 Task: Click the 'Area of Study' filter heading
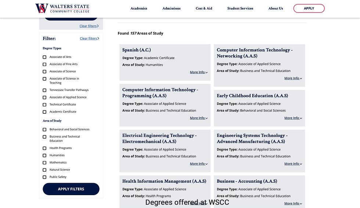pos(52,121)
